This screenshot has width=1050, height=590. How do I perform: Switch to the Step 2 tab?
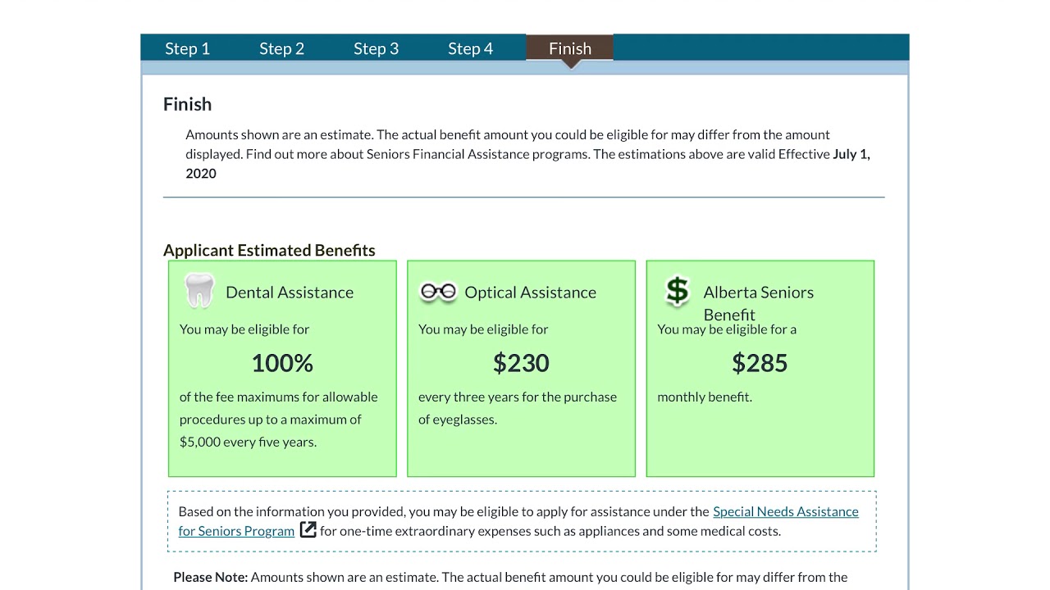(281, 48)
